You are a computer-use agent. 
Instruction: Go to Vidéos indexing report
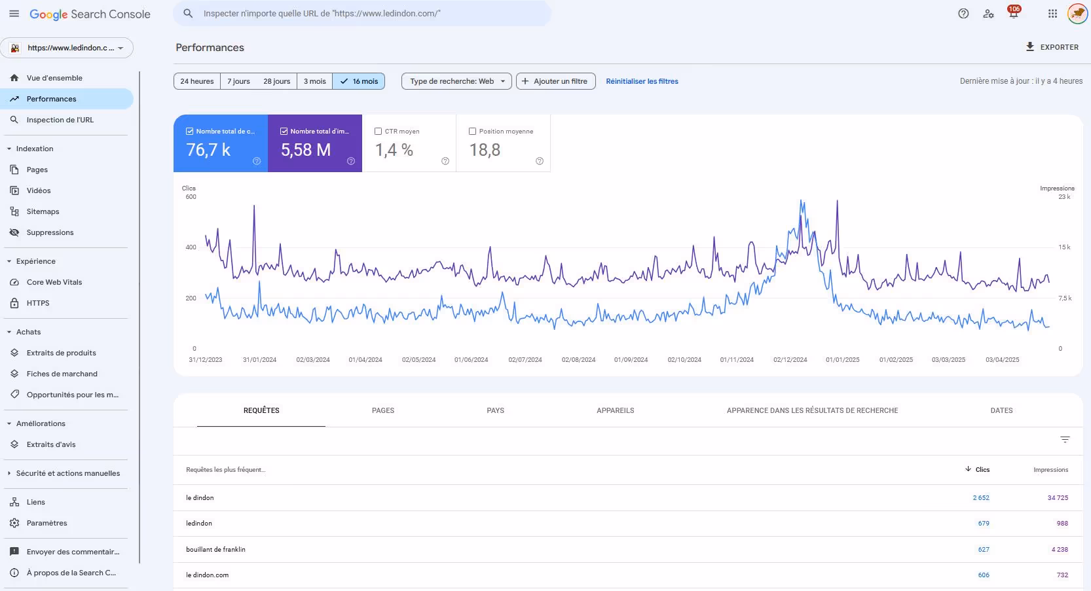tap(67, 190)
